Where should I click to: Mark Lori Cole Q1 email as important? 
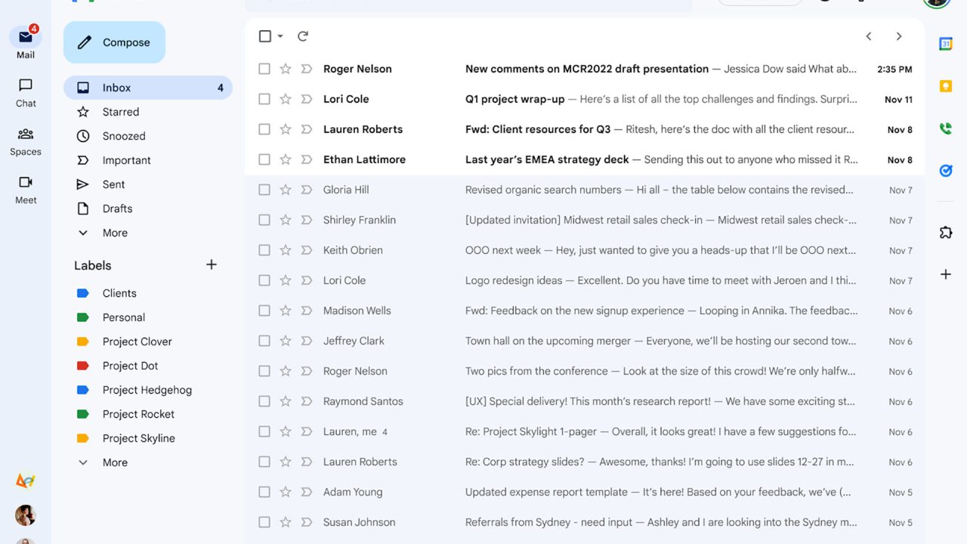pyautogui.click(x=306, y=99)
